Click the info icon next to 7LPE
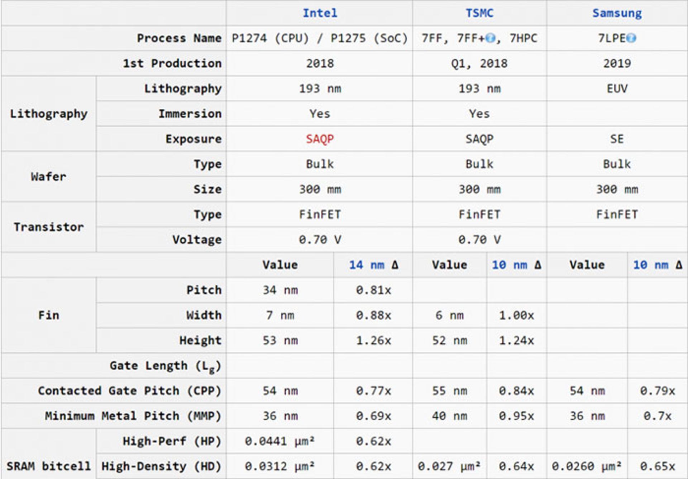 [631, 38]
